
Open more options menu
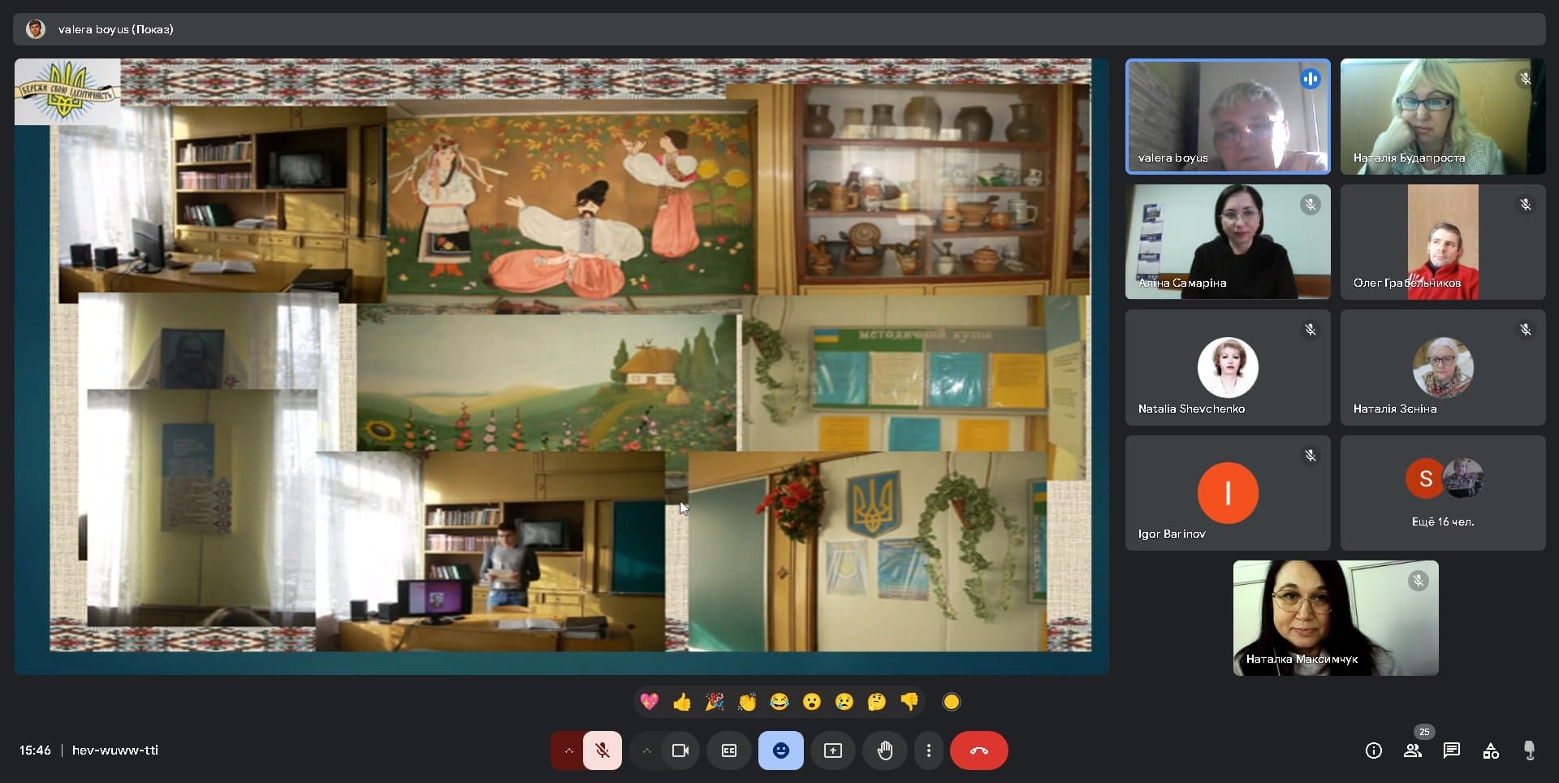point(929,751)
